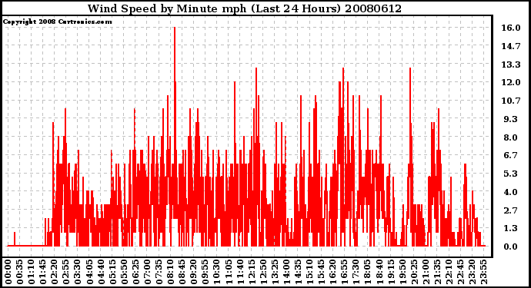Click the 12:50 time label

coord(263,273)
